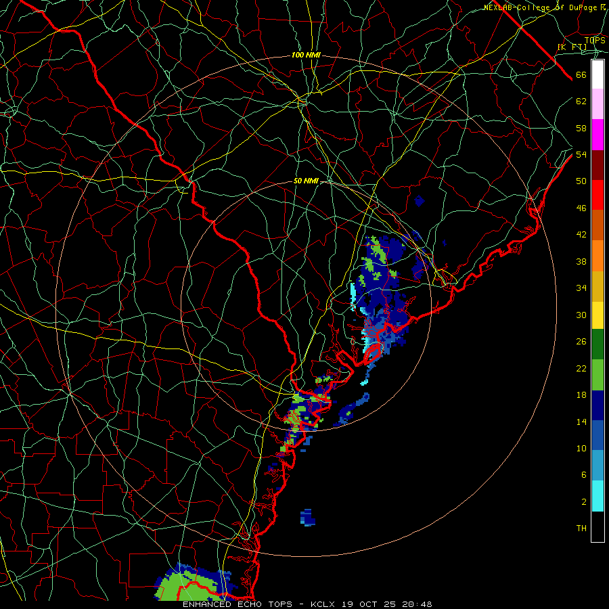
Task: Click the magenta 58 kft legend swatch
Action: pos(597,135)
